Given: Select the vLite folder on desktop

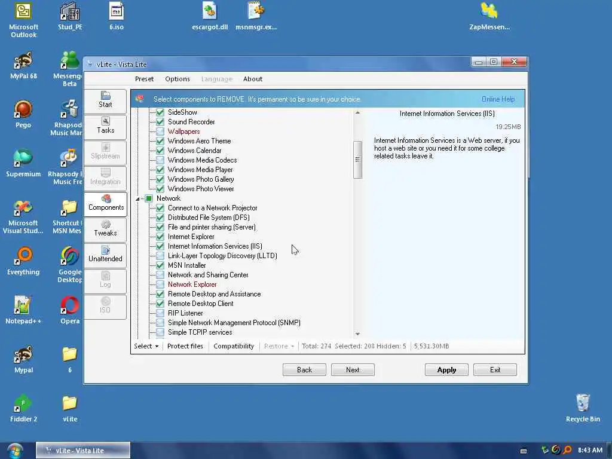Looking at the screenshot, I should (70, 408).
